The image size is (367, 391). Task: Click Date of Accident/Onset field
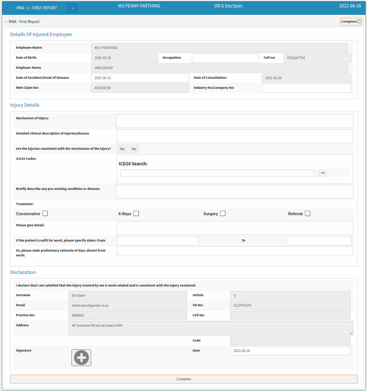click(x=140, y=78)
